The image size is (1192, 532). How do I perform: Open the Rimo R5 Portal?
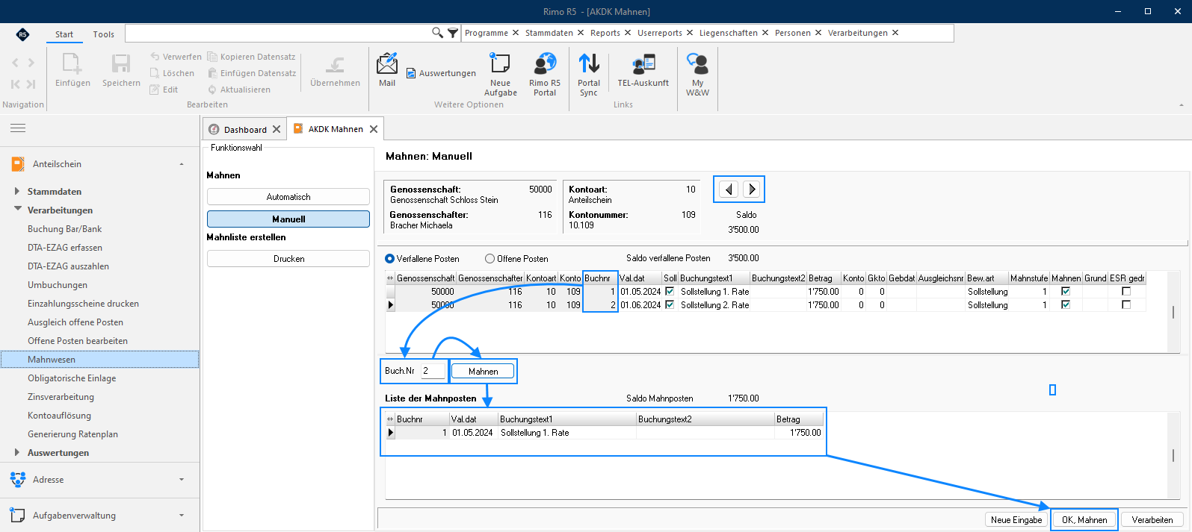pyautogui.click(x=545, y=74)
